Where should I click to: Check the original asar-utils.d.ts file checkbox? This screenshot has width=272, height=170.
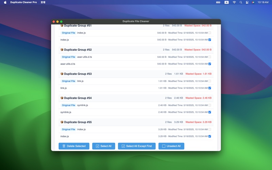[210, 57]
